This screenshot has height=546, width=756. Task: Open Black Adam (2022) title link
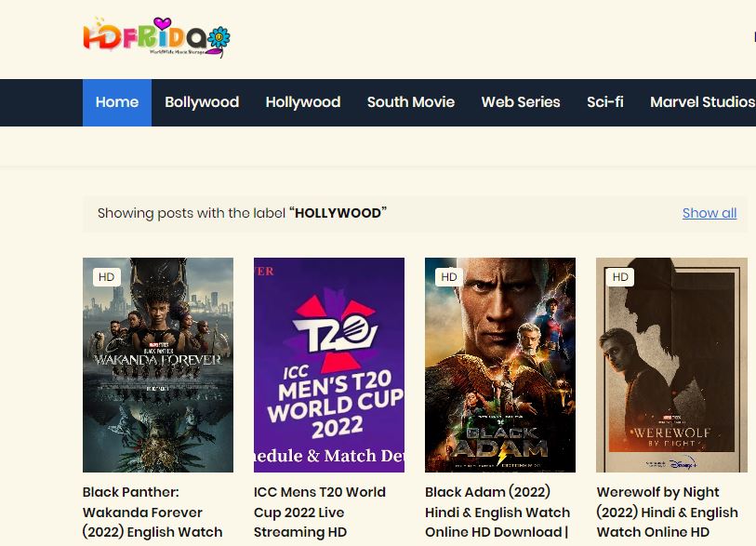(497, 513)
